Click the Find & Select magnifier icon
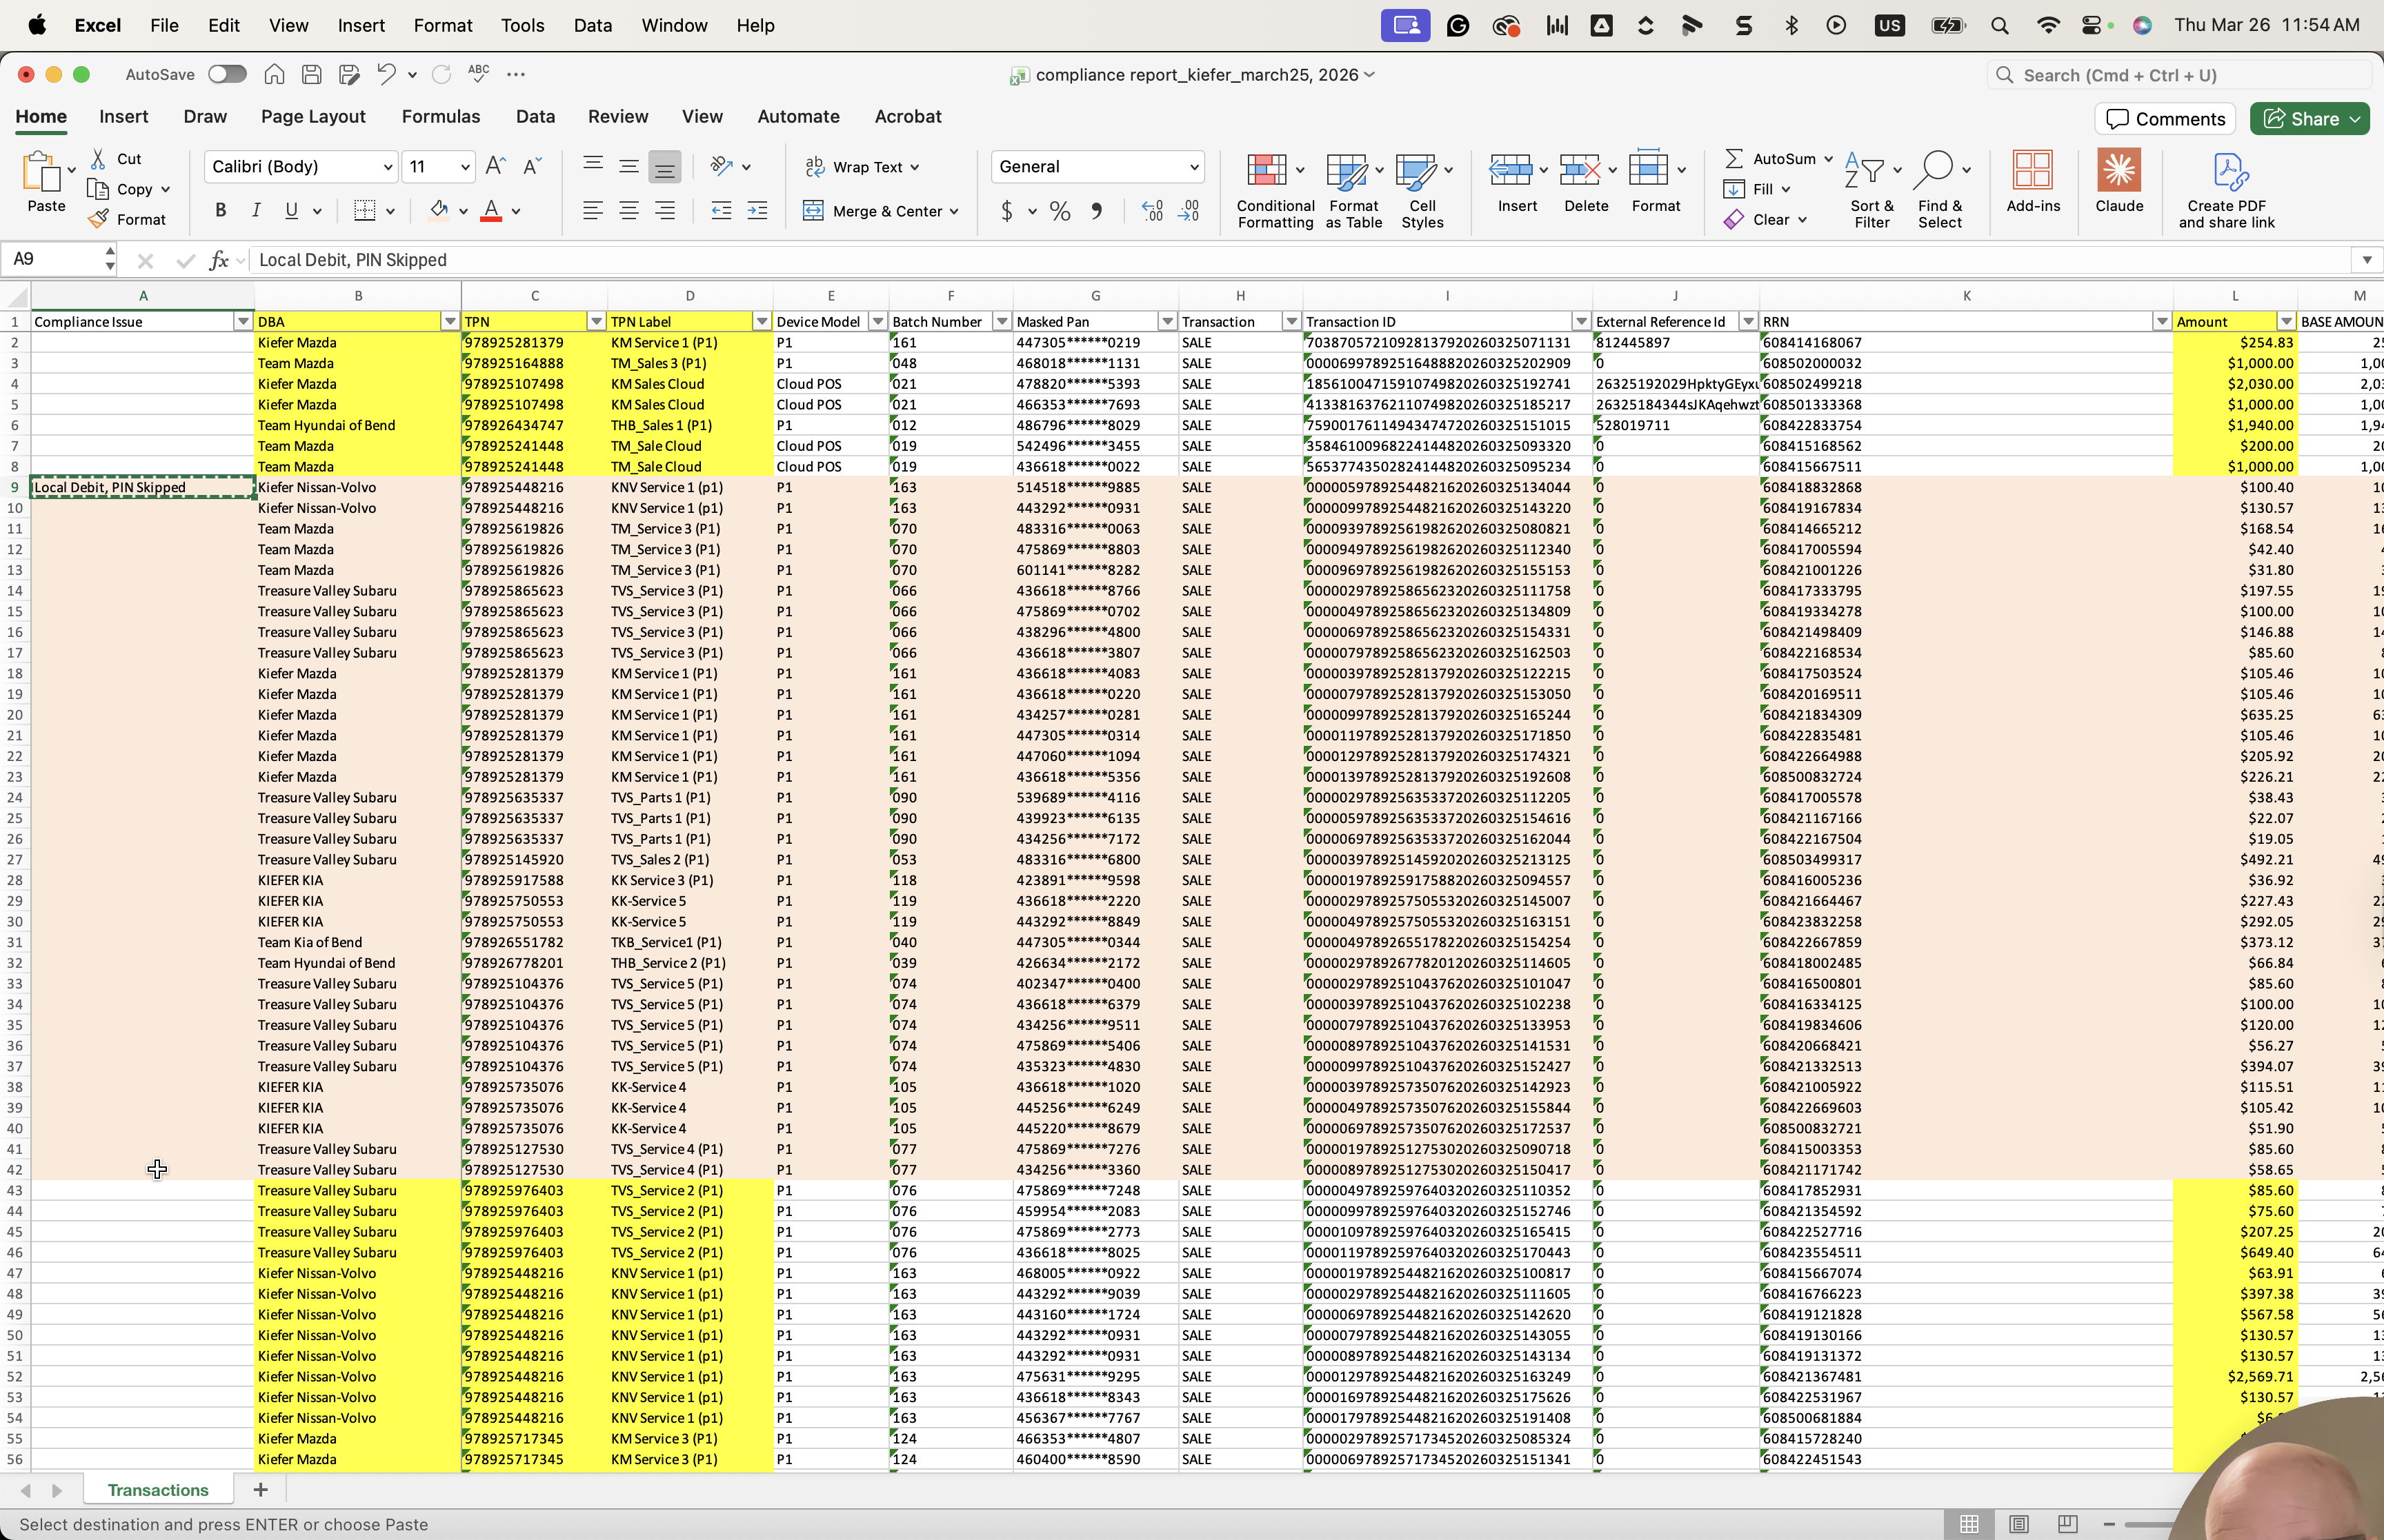The image size is (2384, 1540). click(1933, 171)
